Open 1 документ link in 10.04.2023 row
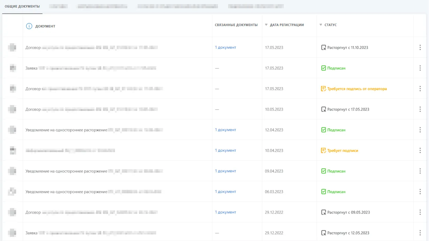 (x=225, y=150)
